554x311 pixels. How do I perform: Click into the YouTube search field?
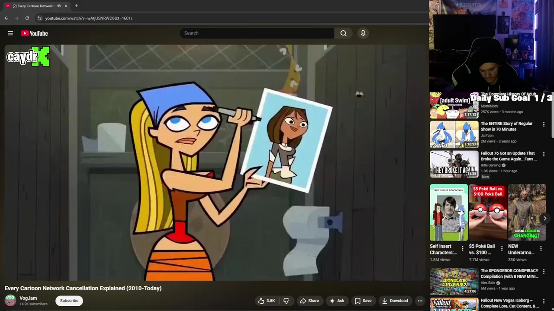coord(257,33)
